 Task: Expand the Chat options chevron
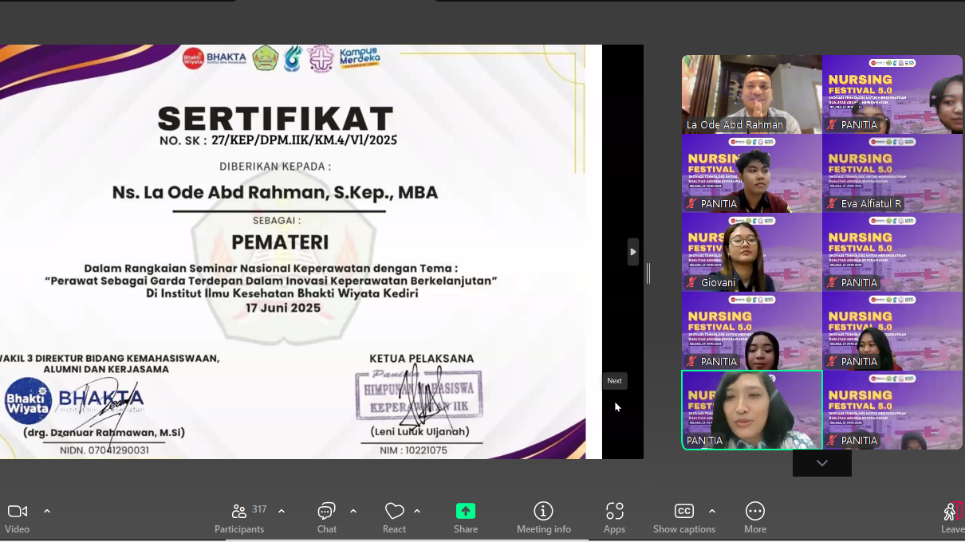tap(353, 511)
